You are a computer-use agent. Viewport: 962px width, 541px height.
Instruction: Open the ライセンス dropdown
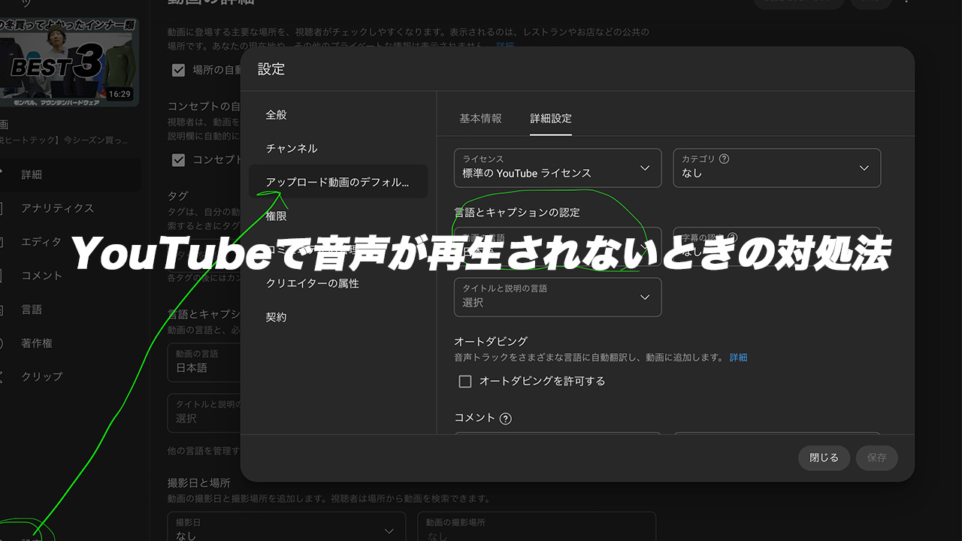tap(558, 168)
